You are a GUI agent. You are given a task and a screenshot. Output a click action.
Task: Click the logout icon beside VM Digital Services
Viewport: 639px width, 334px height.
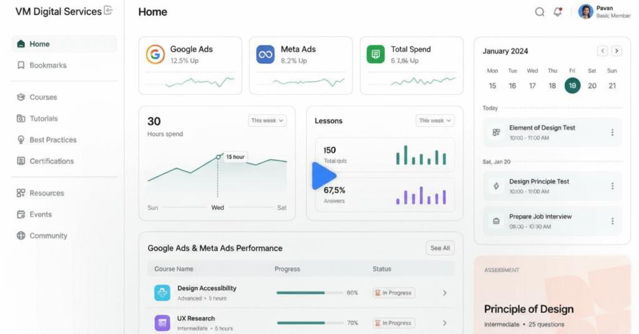coord(109,10)
